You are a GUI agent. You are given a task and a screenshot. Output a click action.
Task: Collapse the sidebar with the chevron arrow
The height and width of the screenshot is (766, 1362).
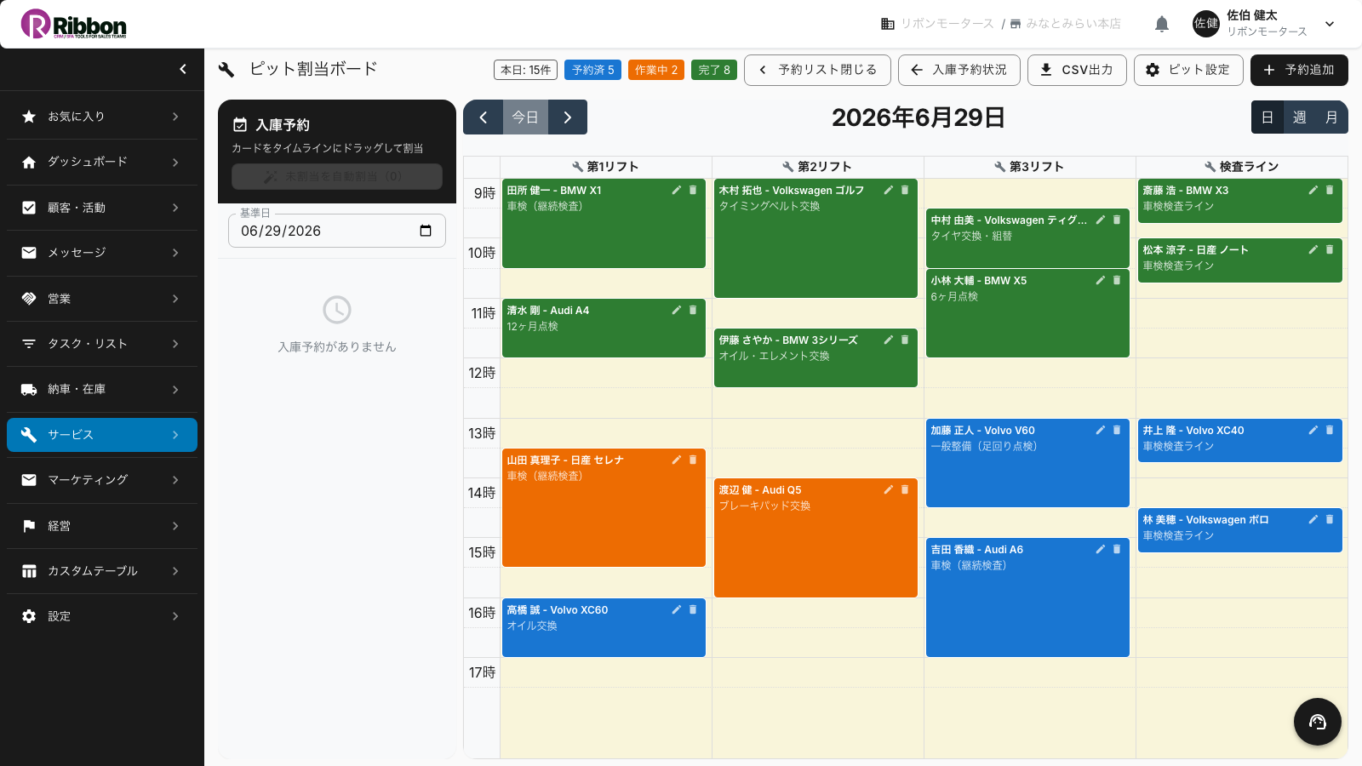click(x=183, y=69)
